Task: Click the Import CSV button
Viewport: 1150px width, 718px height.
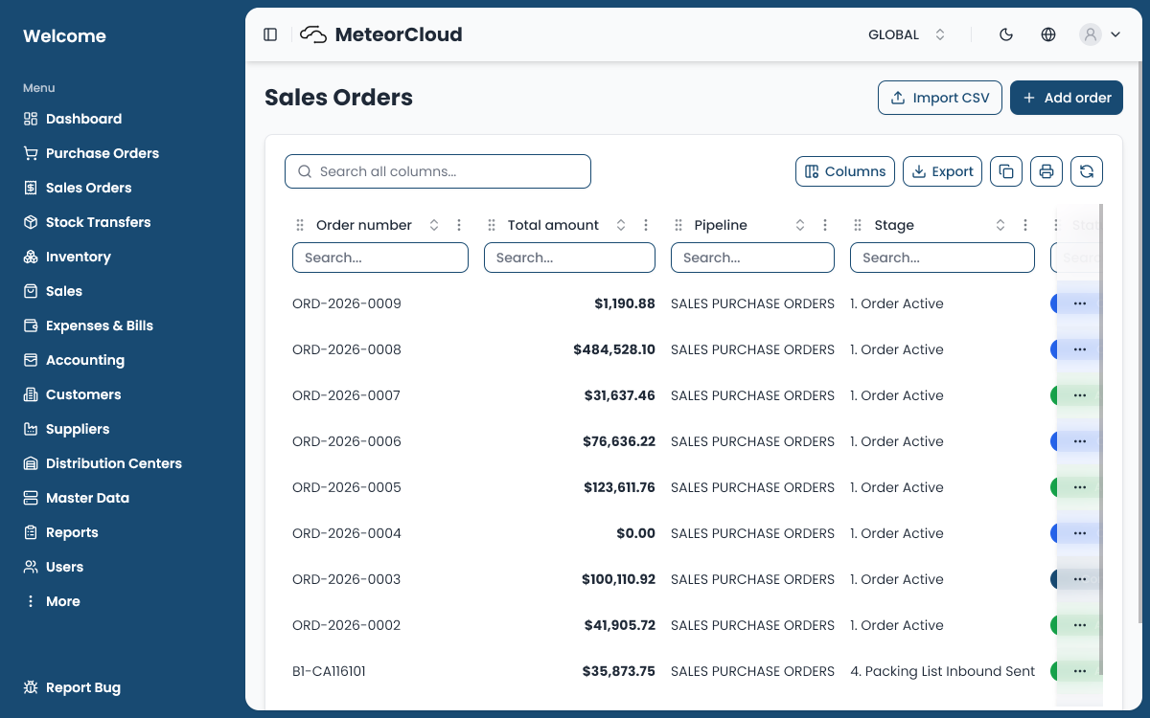Action: [940, 98]
